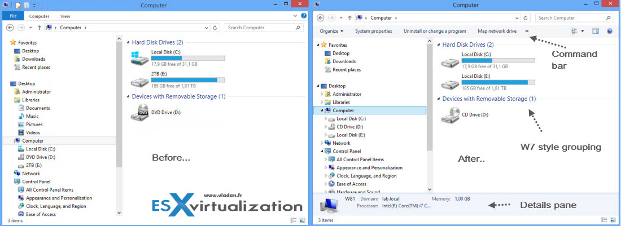The width and height of the screenshot is (621, 226).
Task: Click 2TB (E:) usage bar in left window
Action: 188,80
